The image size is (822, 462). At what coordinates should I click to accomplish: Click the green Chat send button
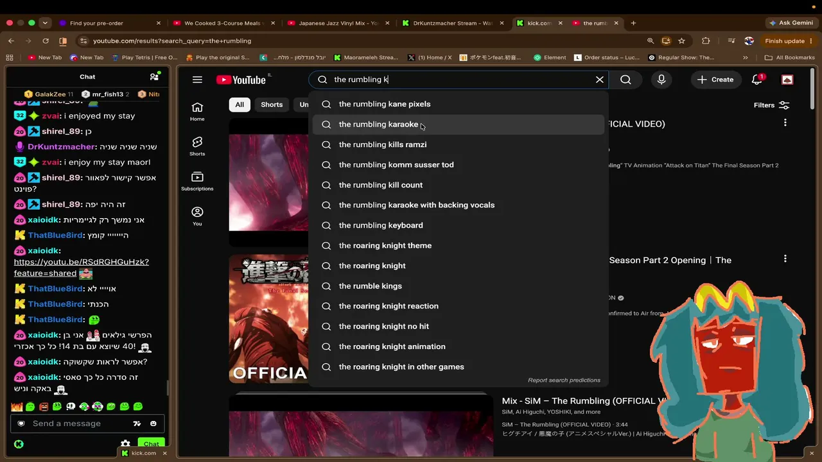tap(152, 443)
